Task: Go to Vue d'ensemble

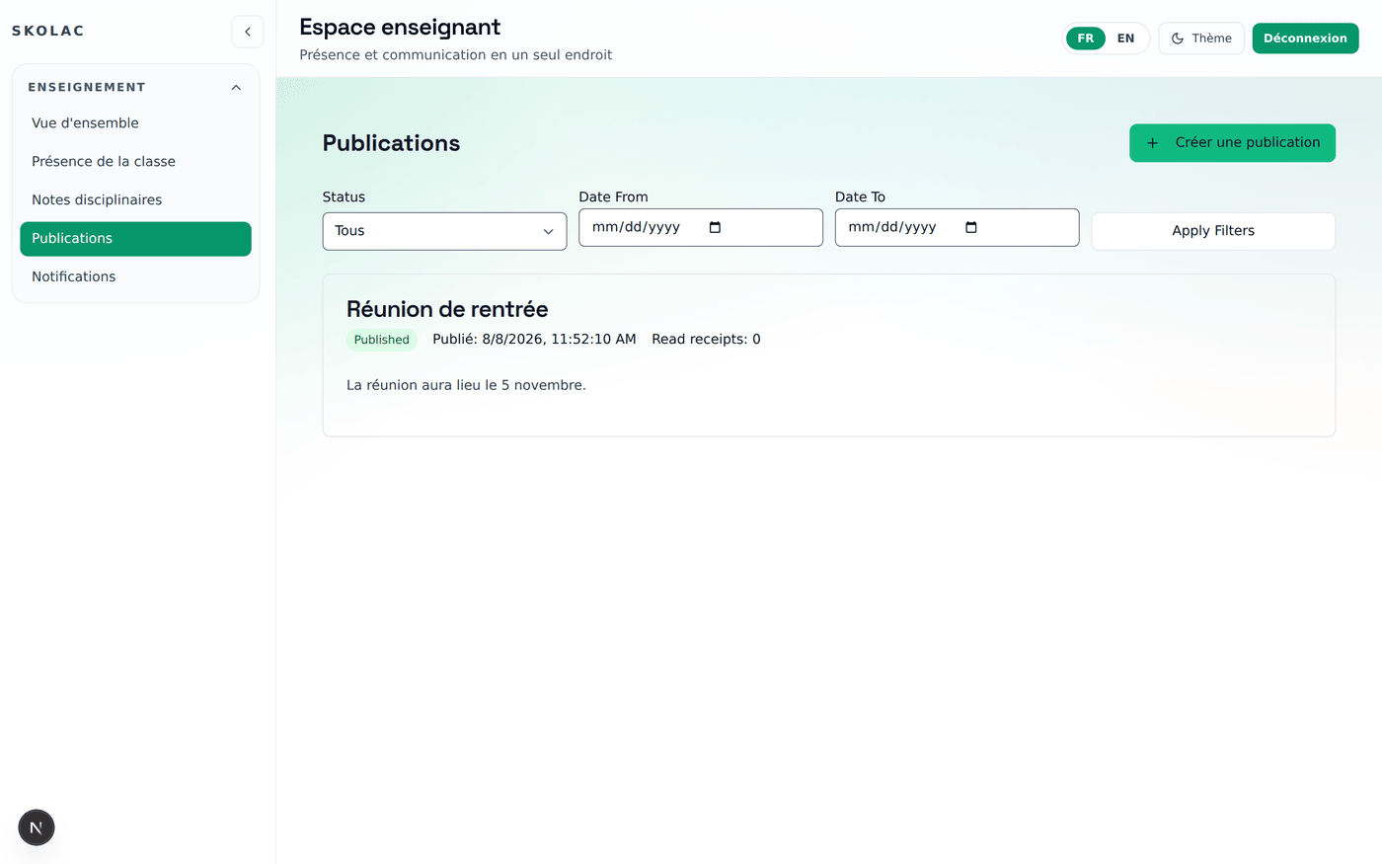Action: 135,123
